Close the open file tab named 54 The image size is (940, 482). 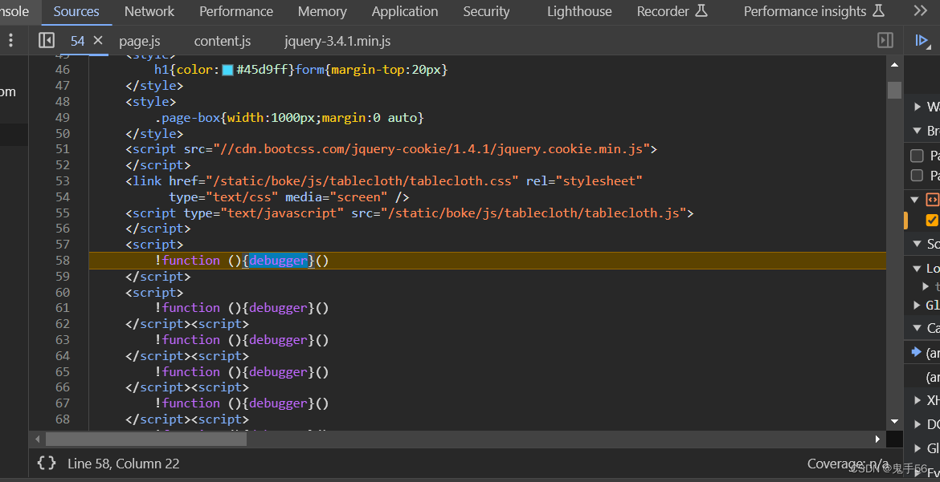(98, 40)
